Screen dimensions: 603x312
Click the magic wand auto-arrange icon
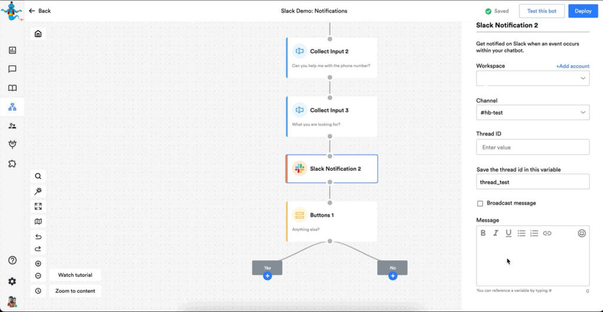click(x=38, y=191)
